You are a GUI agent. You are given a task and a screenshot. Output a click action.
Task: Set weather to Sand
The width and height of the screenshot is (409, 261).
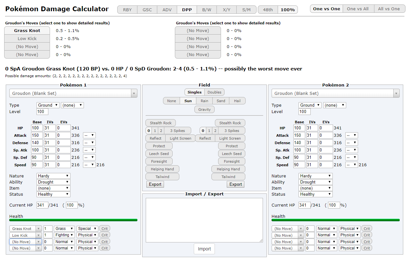pos(221,101)
